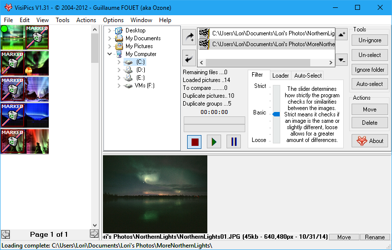Image resolution: width=392 pixels, height=250 pixels.
Task: Click the blue Pause button
Action: (x=233, y=142)
